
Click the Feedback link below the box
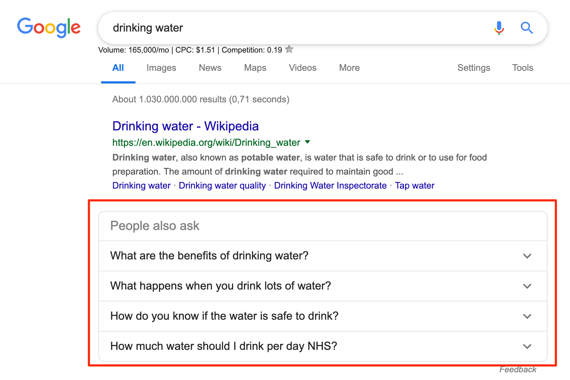[x=518, y=370]
